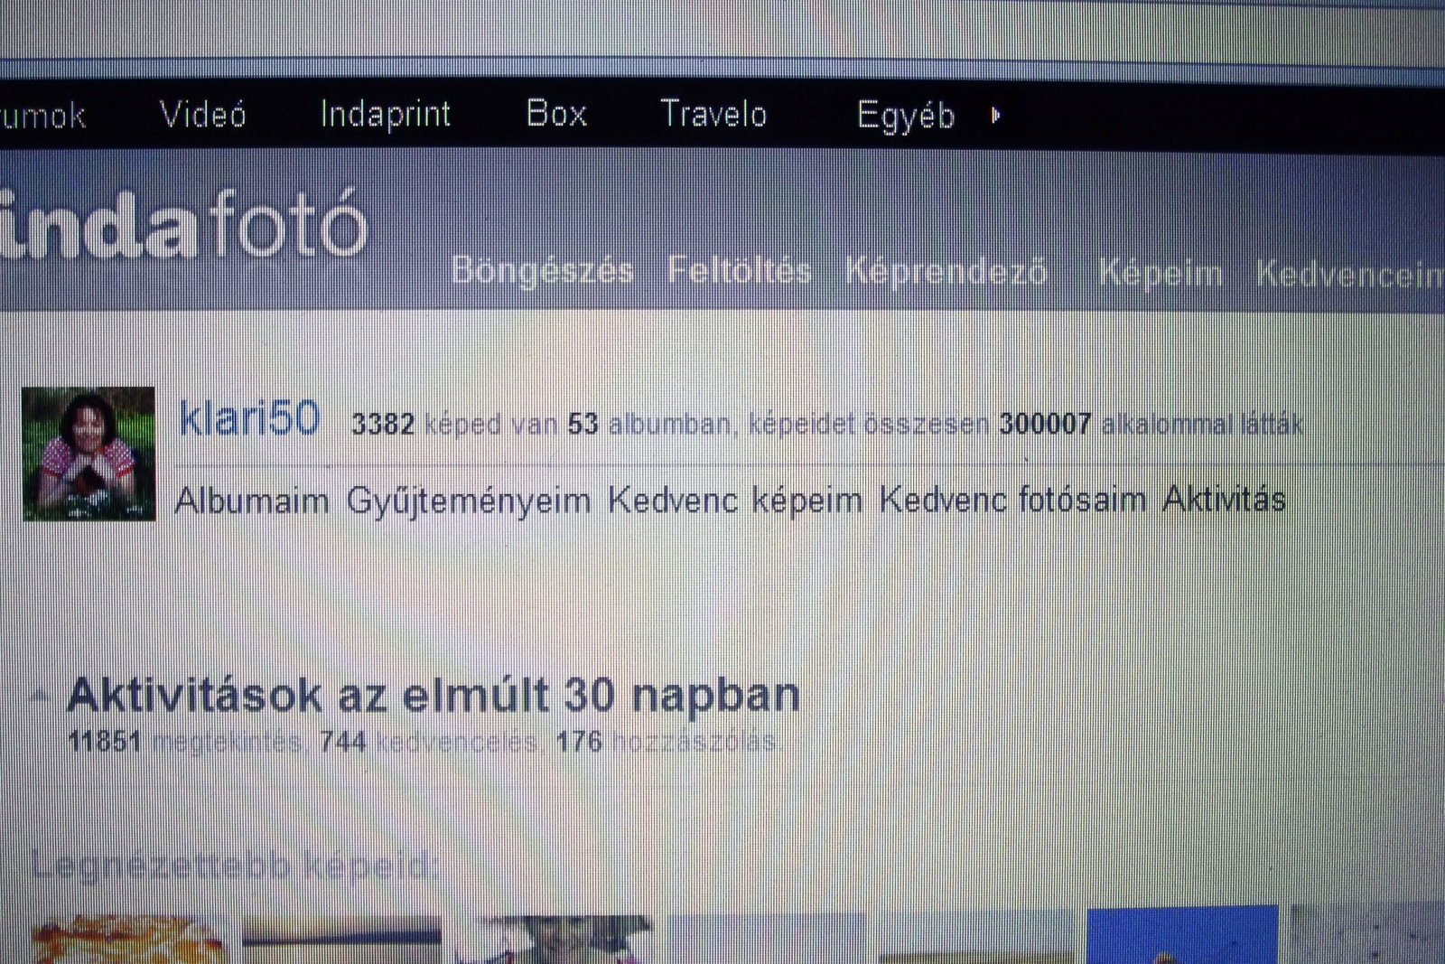Open the Képrendező tab

click(946, 271)
